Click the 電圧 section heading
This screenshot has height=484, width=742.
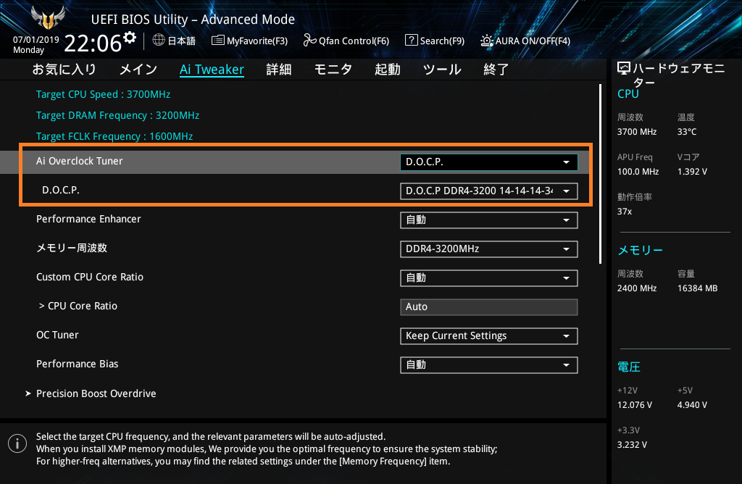(x=629, y=367)
